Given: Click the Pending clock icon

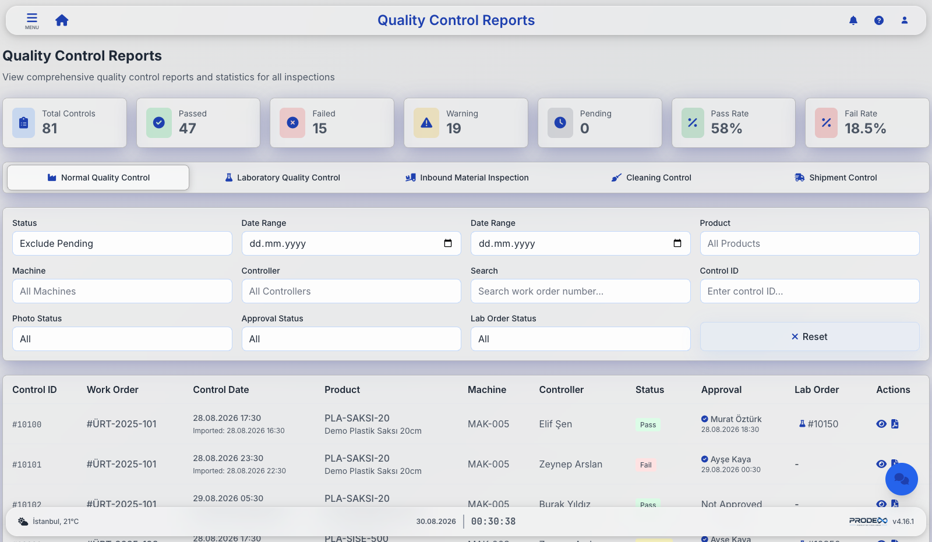Looking at the screenshot, I should click(x=560, y=123).
